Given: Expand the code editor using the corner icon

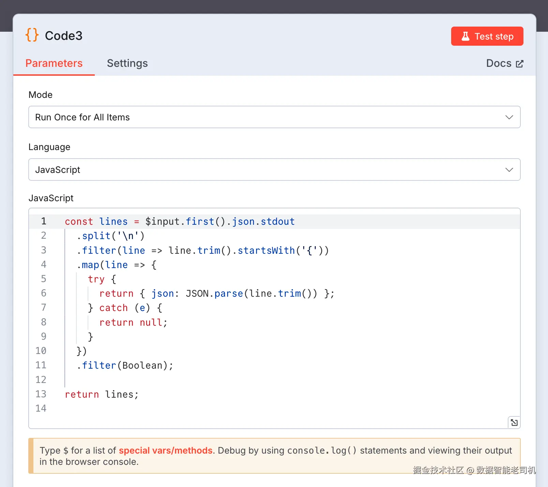Looking at the screenshot, I should tap(514, 423).
